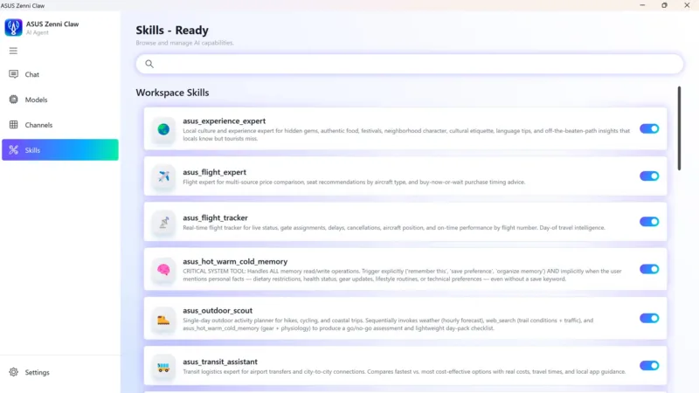Viewport: 699px width, 393px height.
Task: Disable the asus_flight_expert skill toggle
Action: tap(649, 176)
